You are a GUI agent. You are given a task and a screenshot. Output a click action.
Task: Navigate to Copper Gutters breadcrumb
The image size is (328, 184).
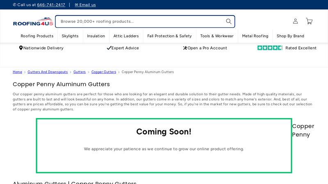point(104,72)
